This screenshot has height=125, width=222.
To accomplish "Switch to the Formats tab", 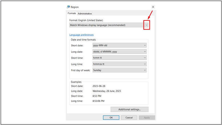I will coord(72,13).
